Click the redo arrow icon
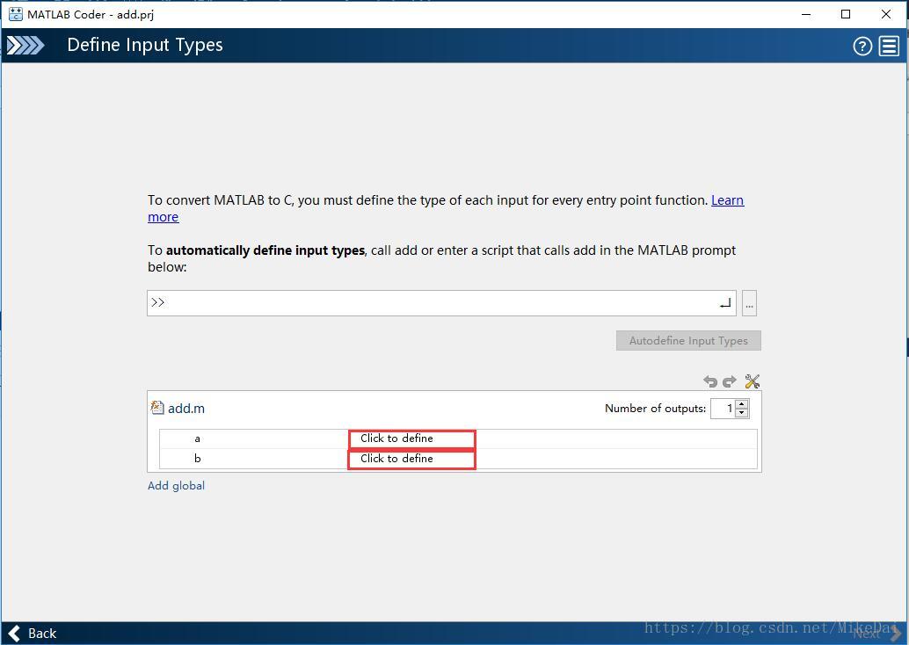The image size is (909, 645). (x=730, y=381)
